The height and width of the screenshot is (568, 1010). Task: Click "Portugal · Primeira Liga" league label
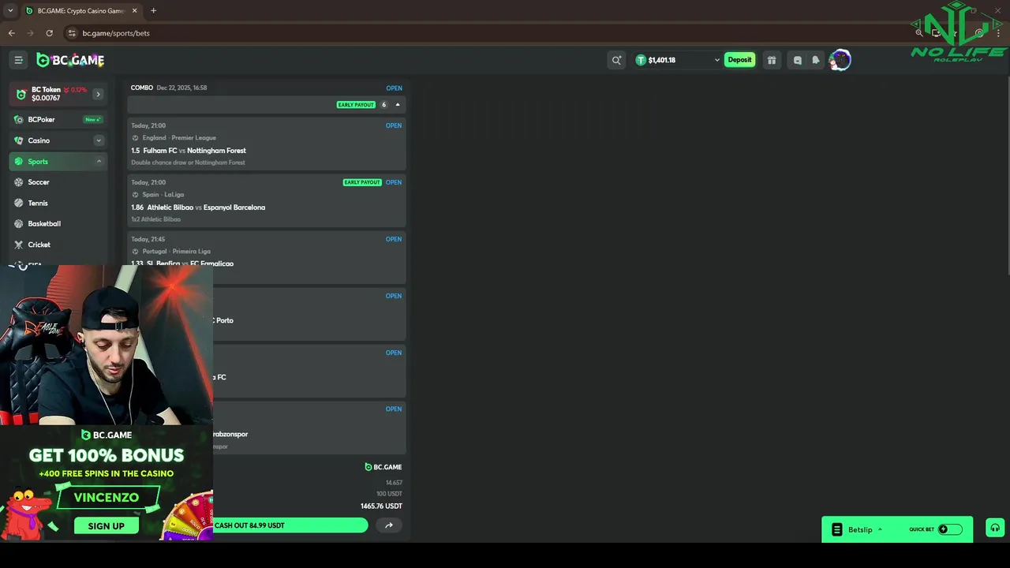[177, 252]
